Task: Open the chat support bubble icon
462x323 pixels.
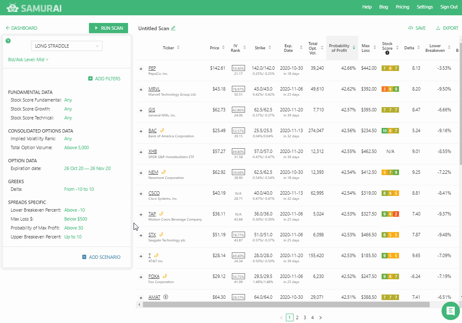Action: pos(451,311)
